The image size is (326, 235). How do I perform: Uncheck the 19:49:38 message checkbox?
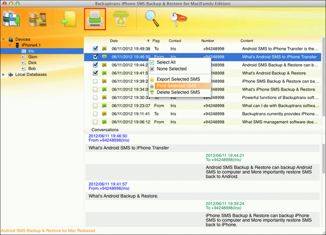[x=95, y=49]
